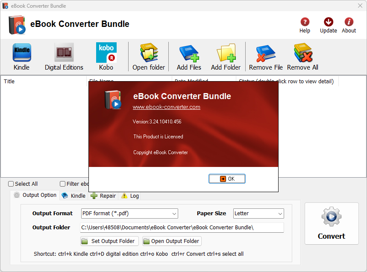Click the shortcut hints text line

(x=138, y=254)
